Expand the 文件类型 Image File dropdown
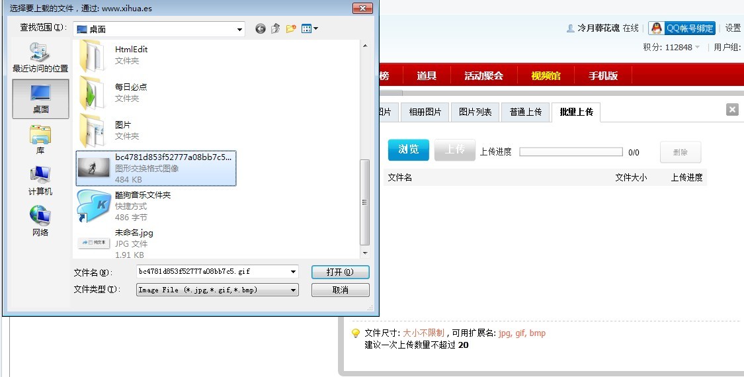This screenshot has width=744, height=377. tap(293, 290)
